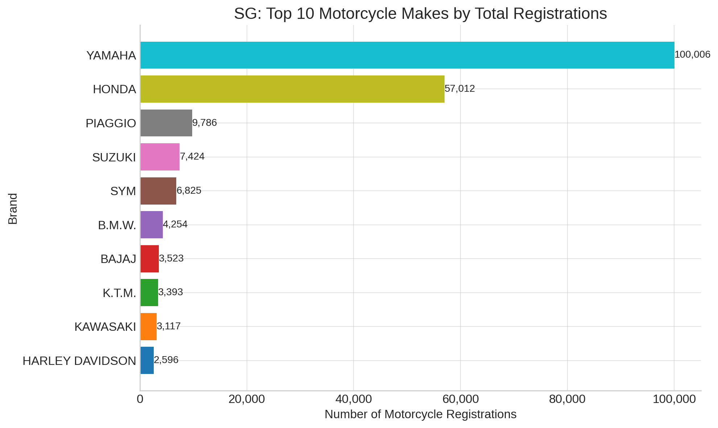The width and height of the screenshot is (718, 428).
Task: Click the x-axis tick label 60,000
Action: 461,399
